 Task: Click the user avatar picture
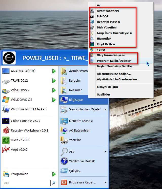pos(9,58)
